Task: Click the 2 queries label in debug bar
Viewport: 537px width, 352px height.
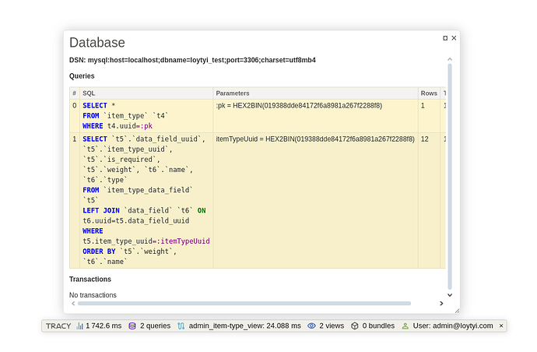Action: (155, 326)
